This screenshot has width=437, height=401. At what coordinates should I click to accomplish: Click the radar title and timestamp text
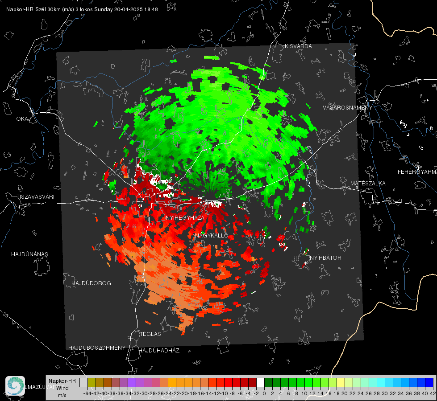[x=82, y=9]
